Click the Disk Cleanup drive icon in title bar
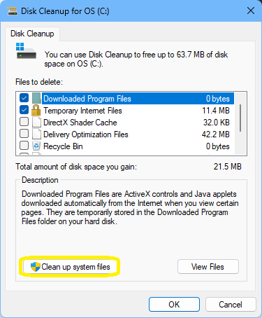 (x=12, y=11)
